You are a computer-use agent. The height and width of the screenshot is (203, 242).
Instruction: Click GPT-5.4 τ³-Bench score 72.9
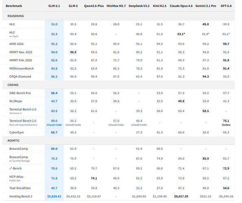pyautogui.click(x=226, y=168)
